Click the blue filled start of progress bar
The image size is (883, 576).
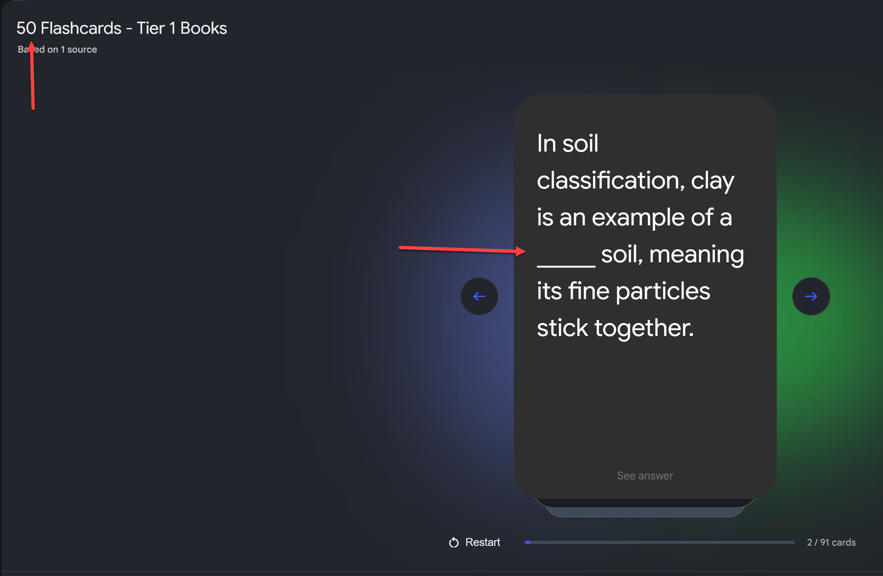527,542
